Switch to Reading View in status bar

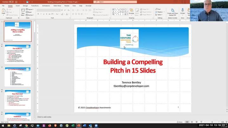tap(196, 122)
